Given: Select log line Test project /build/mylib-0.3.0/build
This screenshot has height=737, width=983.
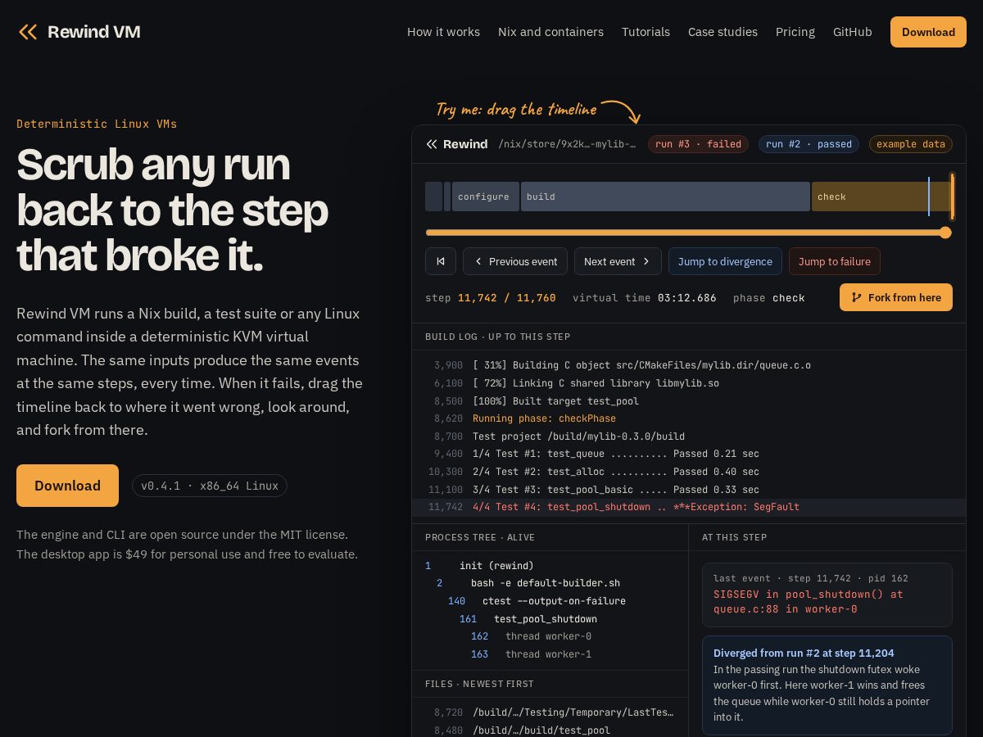Looking at the screenshot, I should point(689,436).
